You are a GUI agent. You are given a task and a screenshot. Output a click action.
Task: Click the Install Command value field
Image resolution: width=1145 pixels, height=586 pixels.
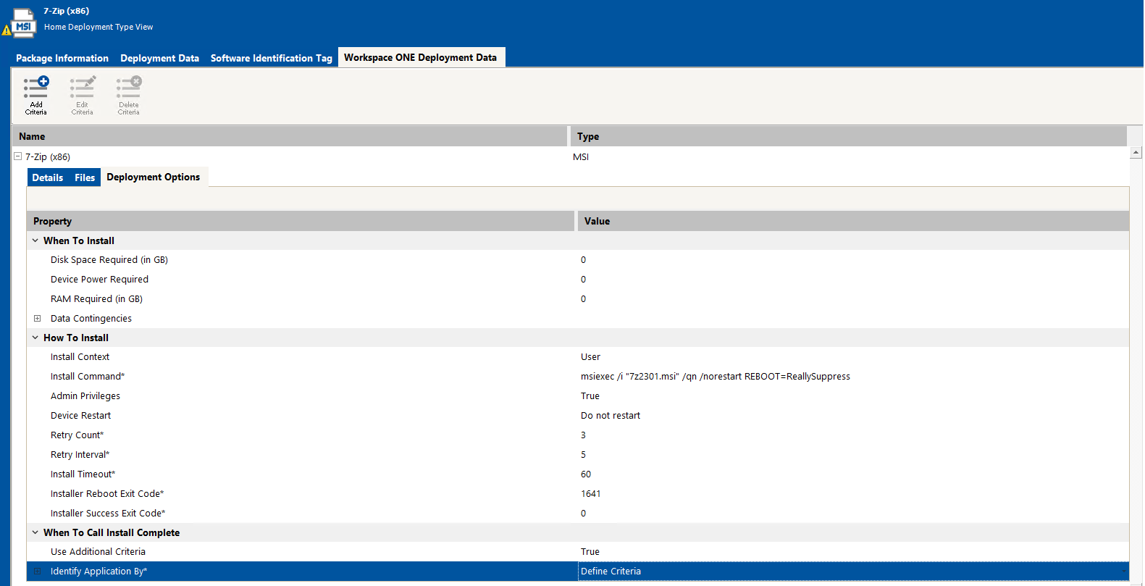[x=715, y=377]
